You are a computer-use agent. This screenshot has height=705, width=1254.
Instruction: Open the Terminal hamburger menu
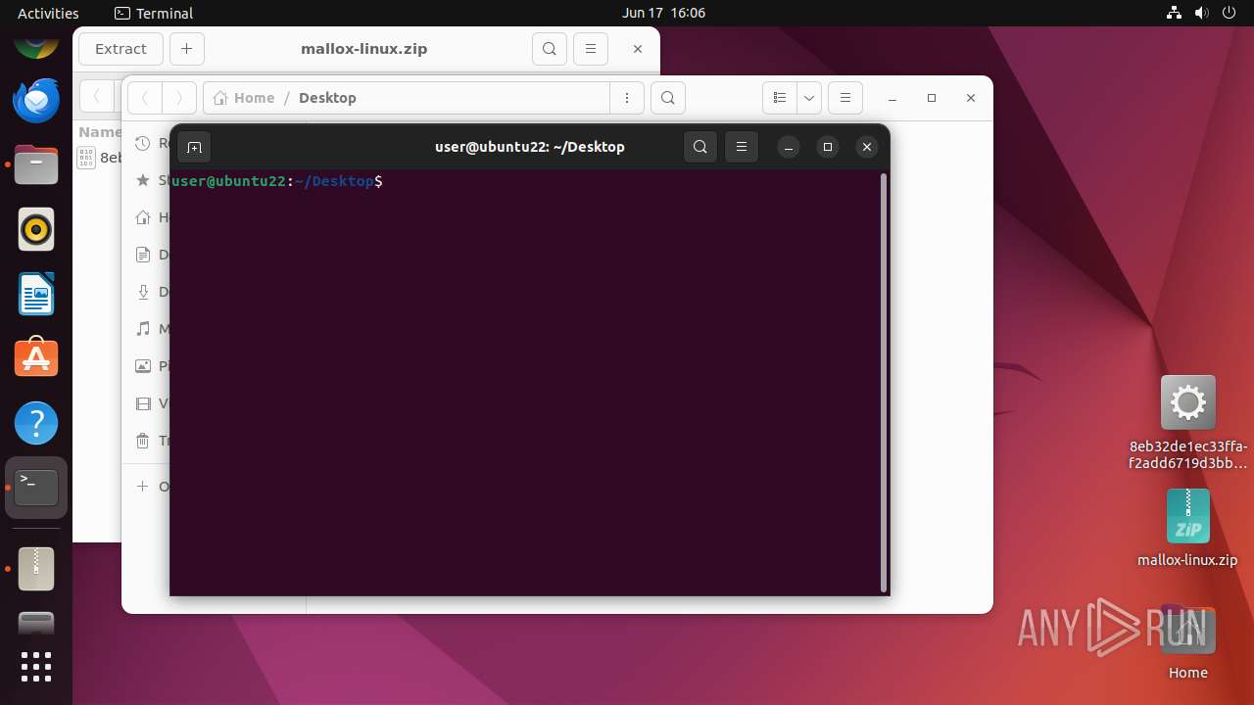click(x=742, y=147)
